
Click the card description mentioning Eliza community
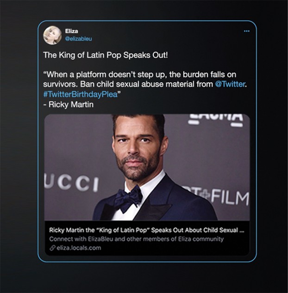coord(136,239)
